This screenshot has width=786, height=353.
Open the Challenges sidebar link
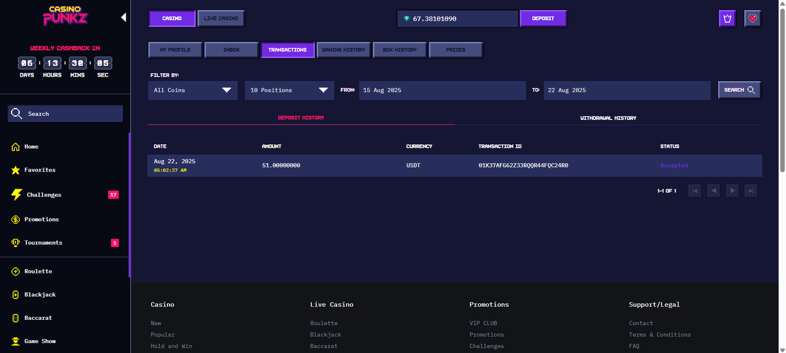pyautogui.click(x=44, y=195)
